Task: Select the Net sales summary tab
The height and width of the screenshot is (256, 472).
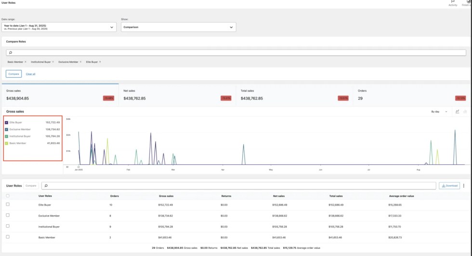Action: point(177,95)
